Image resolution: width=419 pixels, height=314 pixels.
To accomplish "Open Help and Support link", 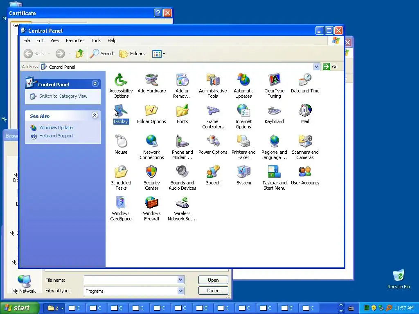I will coord(56,136).
